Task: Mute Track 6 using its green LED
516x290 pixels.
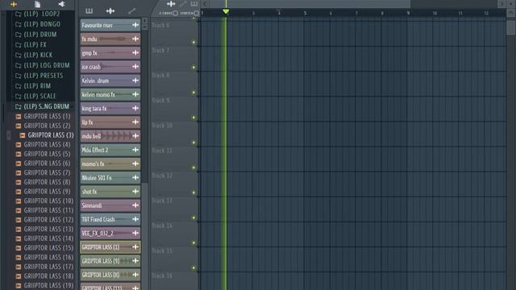Action: coord(193,43)
